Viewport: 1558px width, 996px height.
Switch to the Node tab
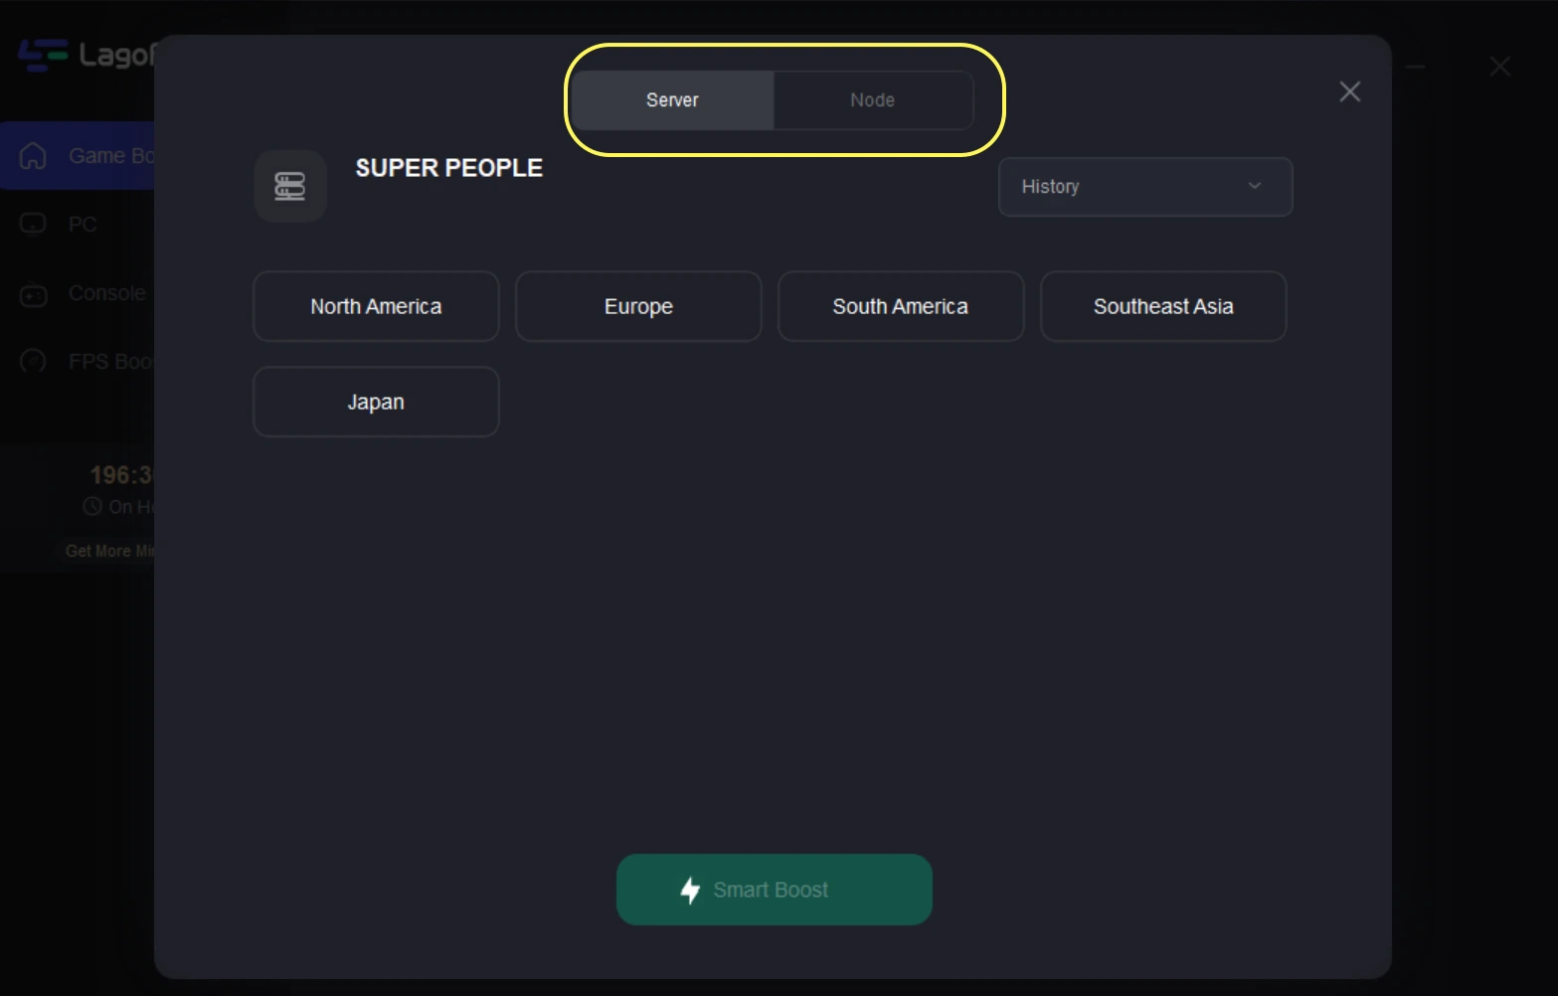(x=873, y=100)
